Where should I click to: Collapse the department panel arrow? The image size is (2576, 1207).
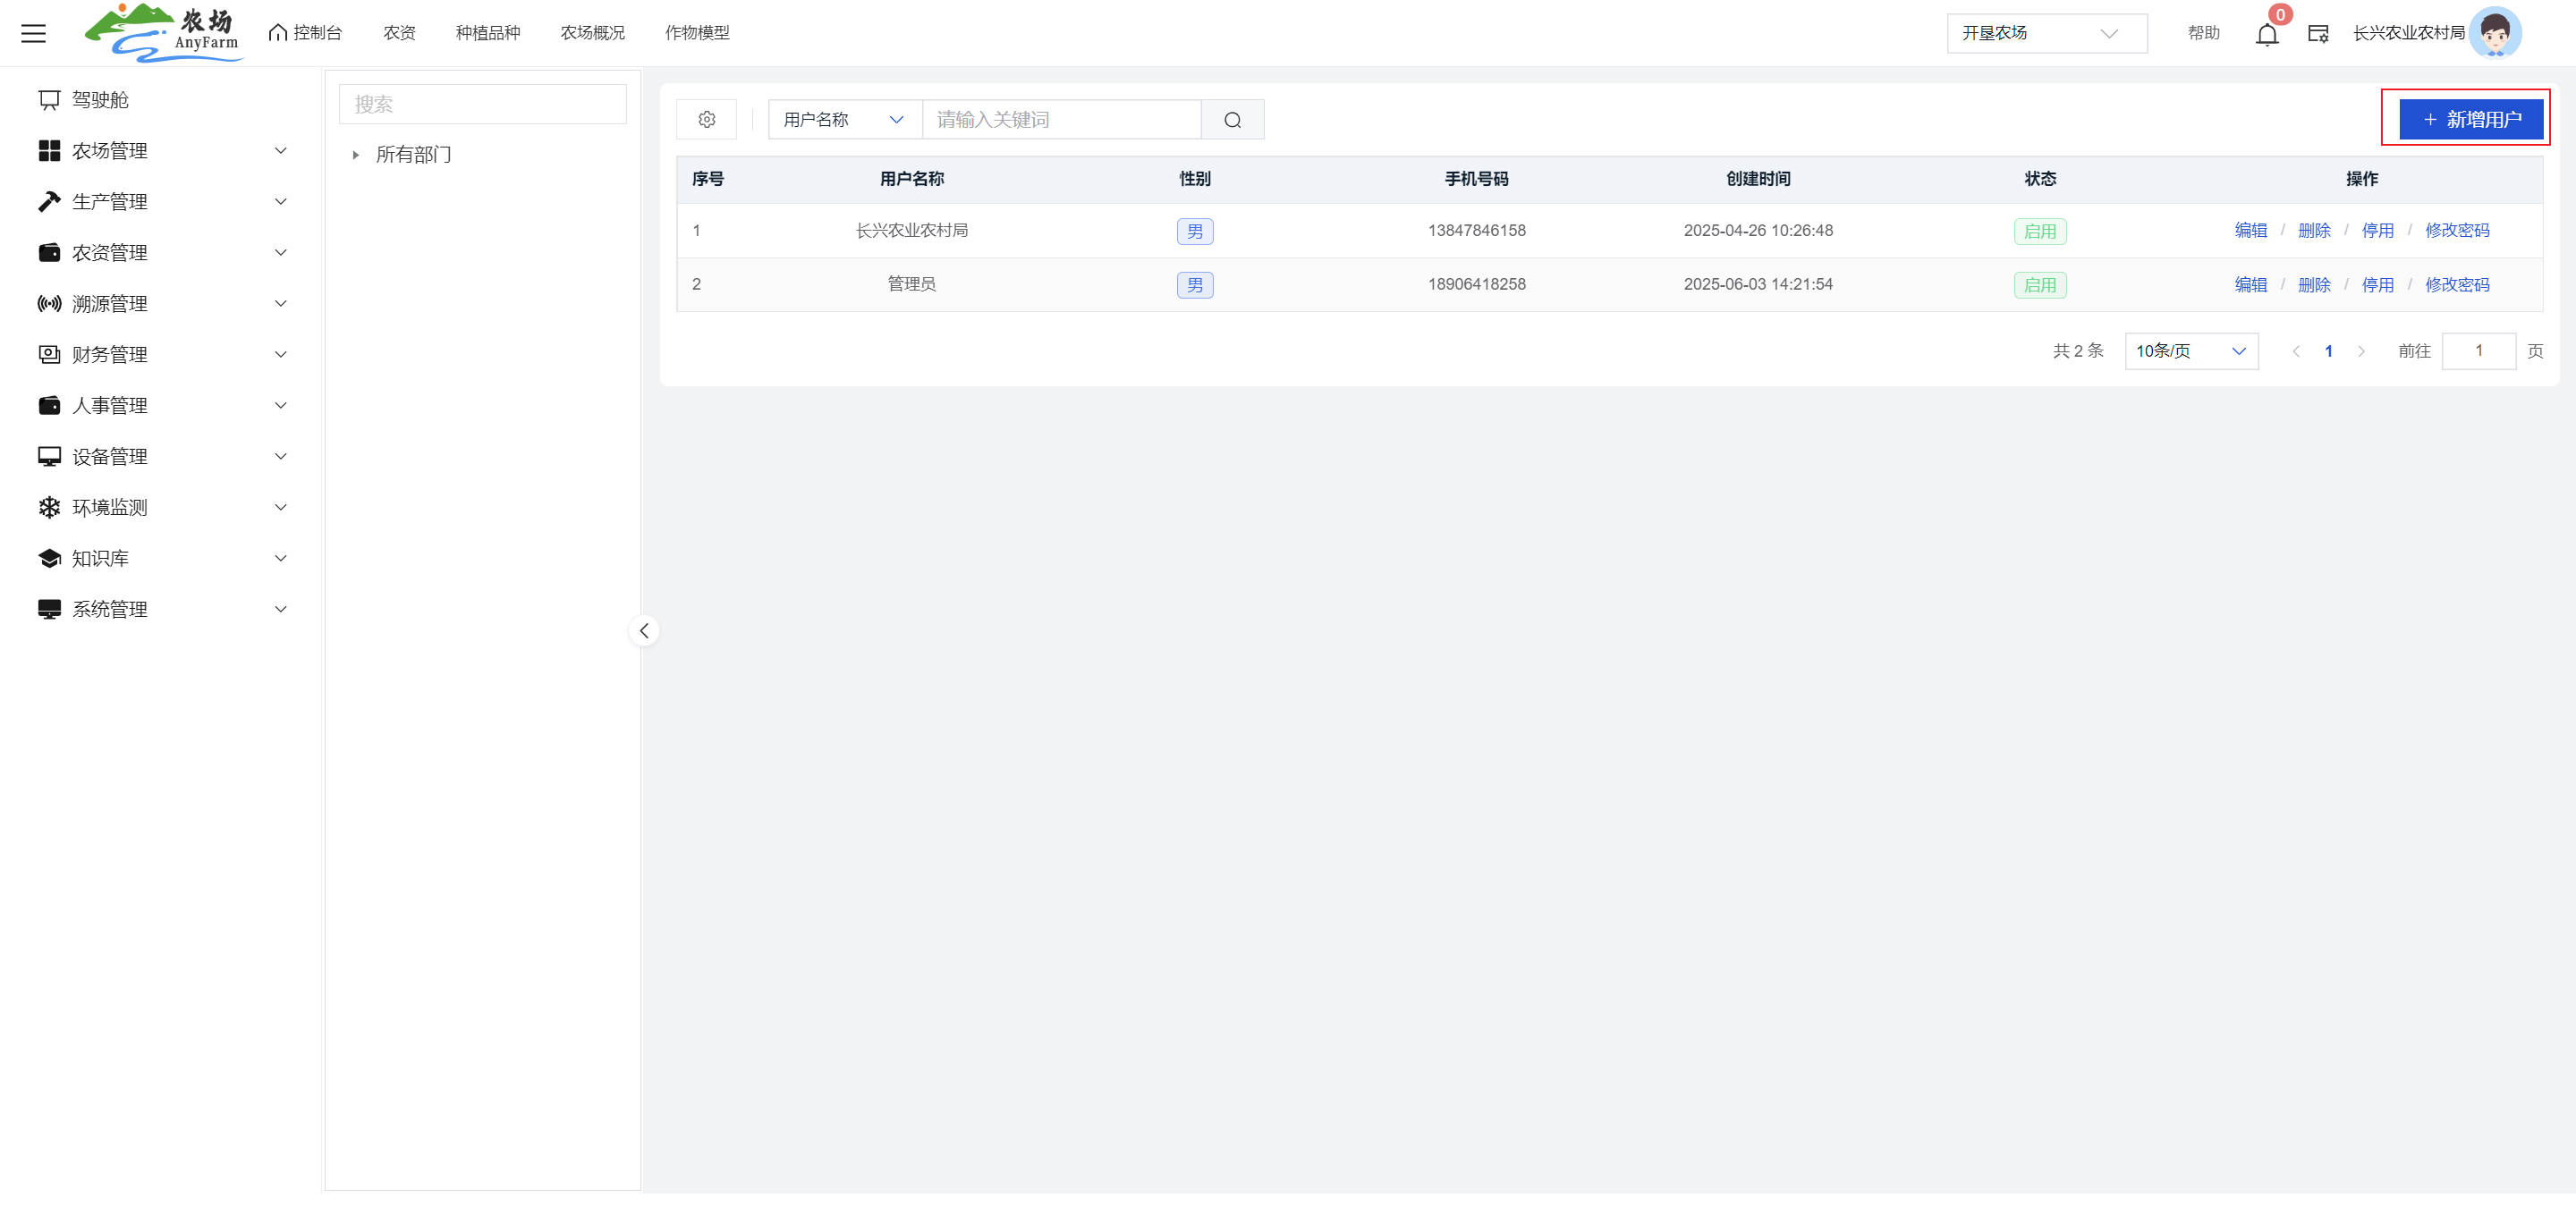(x=644, y=630)
